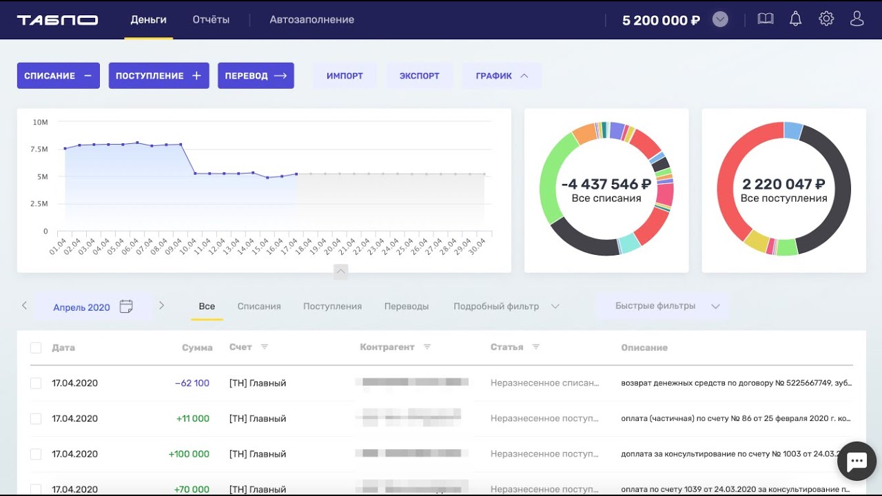This screenshot has width=882, height=496.
Task: Click СПИСАНИЕ button
Action: pyautogui.click(x=59, y=76)
